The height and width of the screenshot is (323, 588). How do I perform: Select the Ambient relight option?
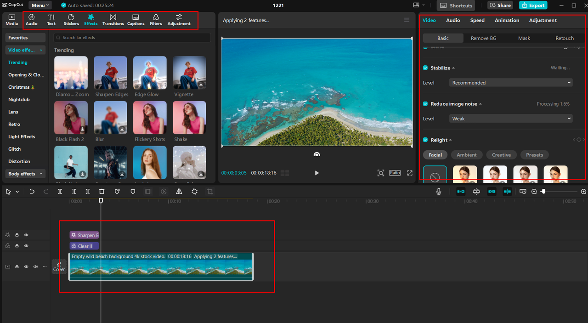(467, 155)
